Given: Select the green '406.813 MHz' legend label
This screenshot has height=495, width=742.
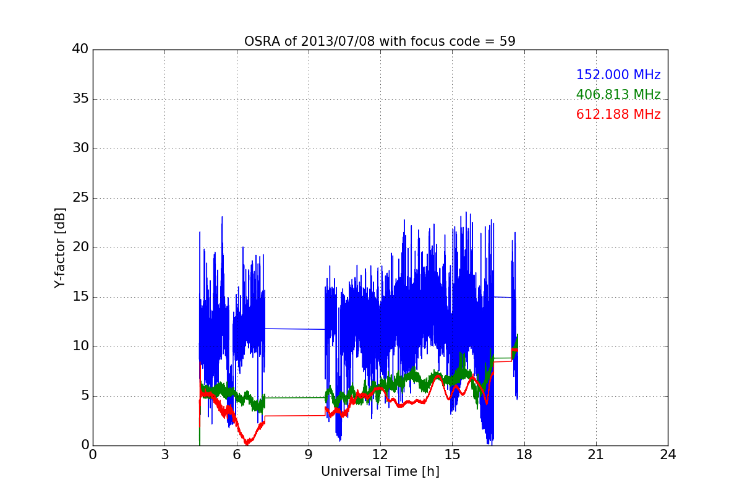Looking at the screenshot, I should pos(618,95).
